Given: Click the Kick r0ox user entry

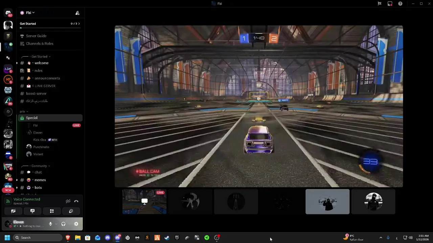Looking at the screenshot, I should coord(54,140).
